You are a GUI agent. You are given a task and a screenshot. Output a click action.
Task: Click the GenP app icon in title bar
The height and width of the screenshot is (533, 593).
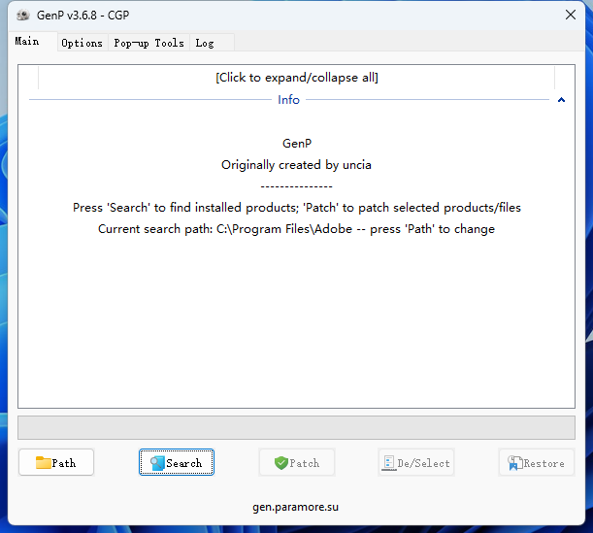click(23, 16)
